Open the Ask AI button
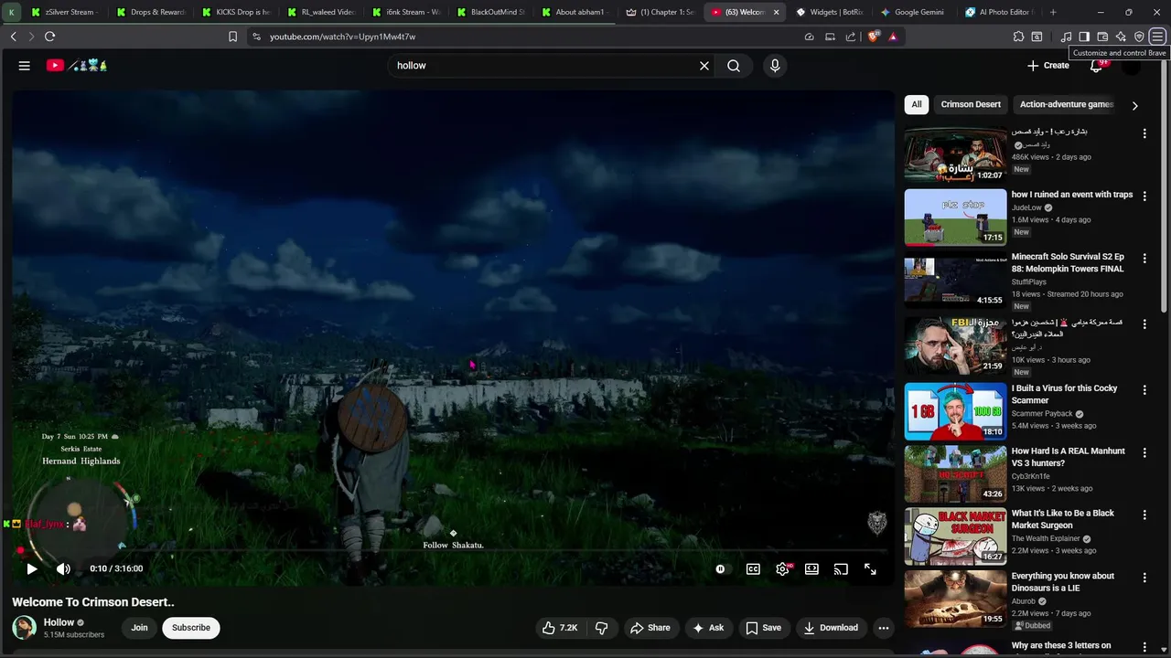This screenshot has width=1171, height=658. (x=708, y=628)
